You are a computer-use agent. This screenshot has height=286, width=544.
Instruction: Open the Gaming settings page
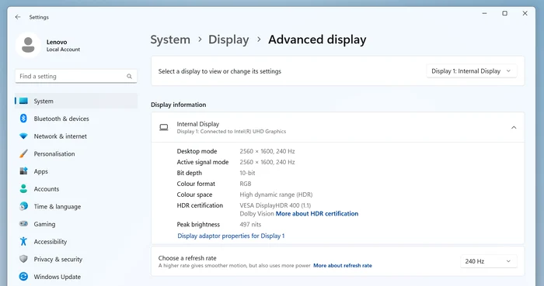(x=76, y=224)
